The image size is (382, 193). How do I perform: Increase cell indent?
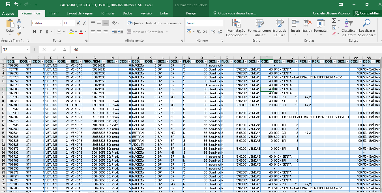[x=120, y=32]
